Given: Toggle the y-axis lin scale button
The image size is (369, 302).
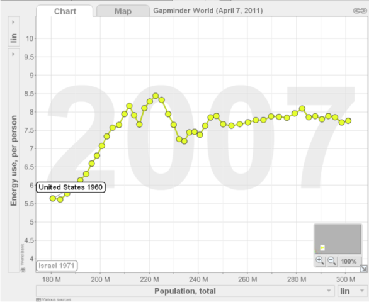Looking at the screenshot, I should 14,38.
